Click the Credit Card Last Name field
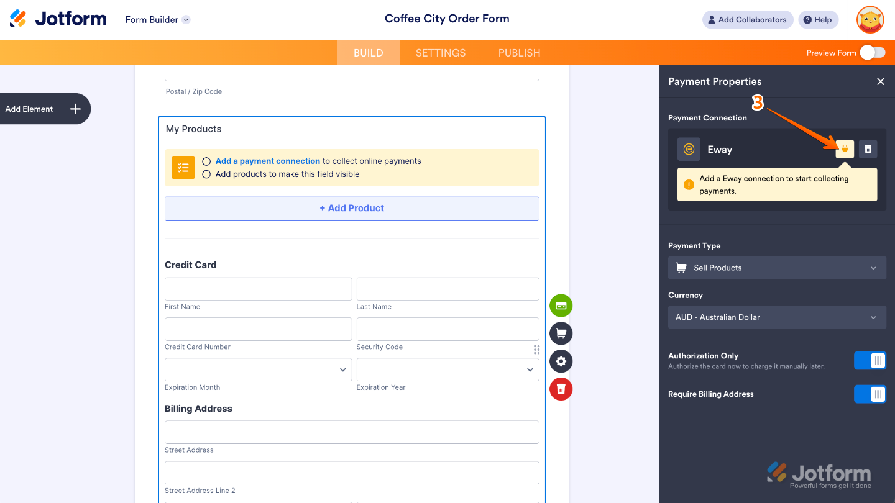 (x=447, y=289)
